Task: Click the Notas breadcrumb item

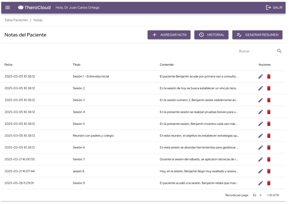Action: (38, 20)
